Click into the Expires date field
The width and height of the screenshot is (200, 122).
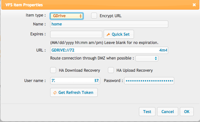click(76, 34)
